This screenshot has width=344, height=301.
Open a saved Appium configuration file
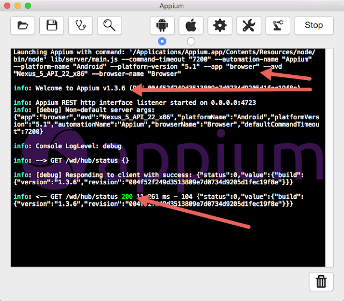(23, 25)
